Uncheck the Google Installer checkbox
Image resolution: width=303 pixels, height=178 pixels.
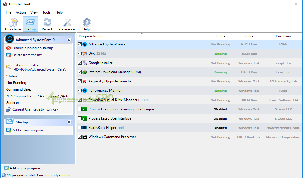pyautogui.click(x=80, y=63)
